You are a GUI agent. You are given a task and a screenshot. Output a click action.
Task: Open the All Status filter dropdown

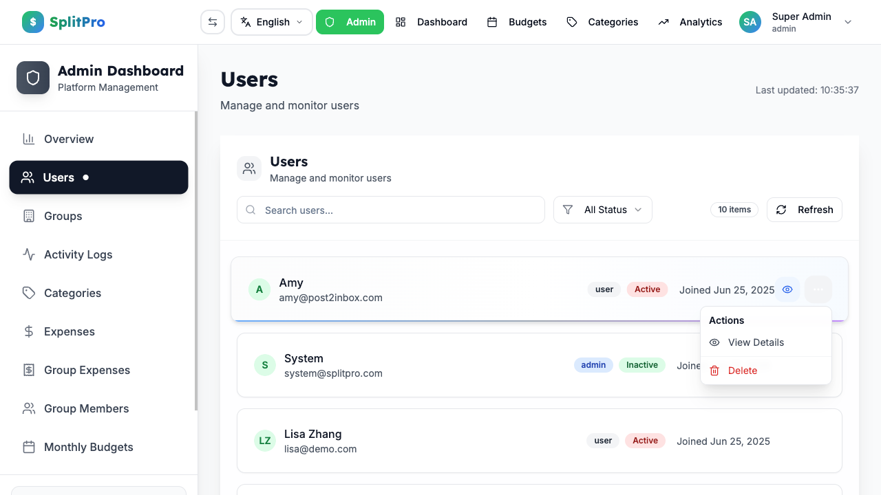(x=603, y=210)
